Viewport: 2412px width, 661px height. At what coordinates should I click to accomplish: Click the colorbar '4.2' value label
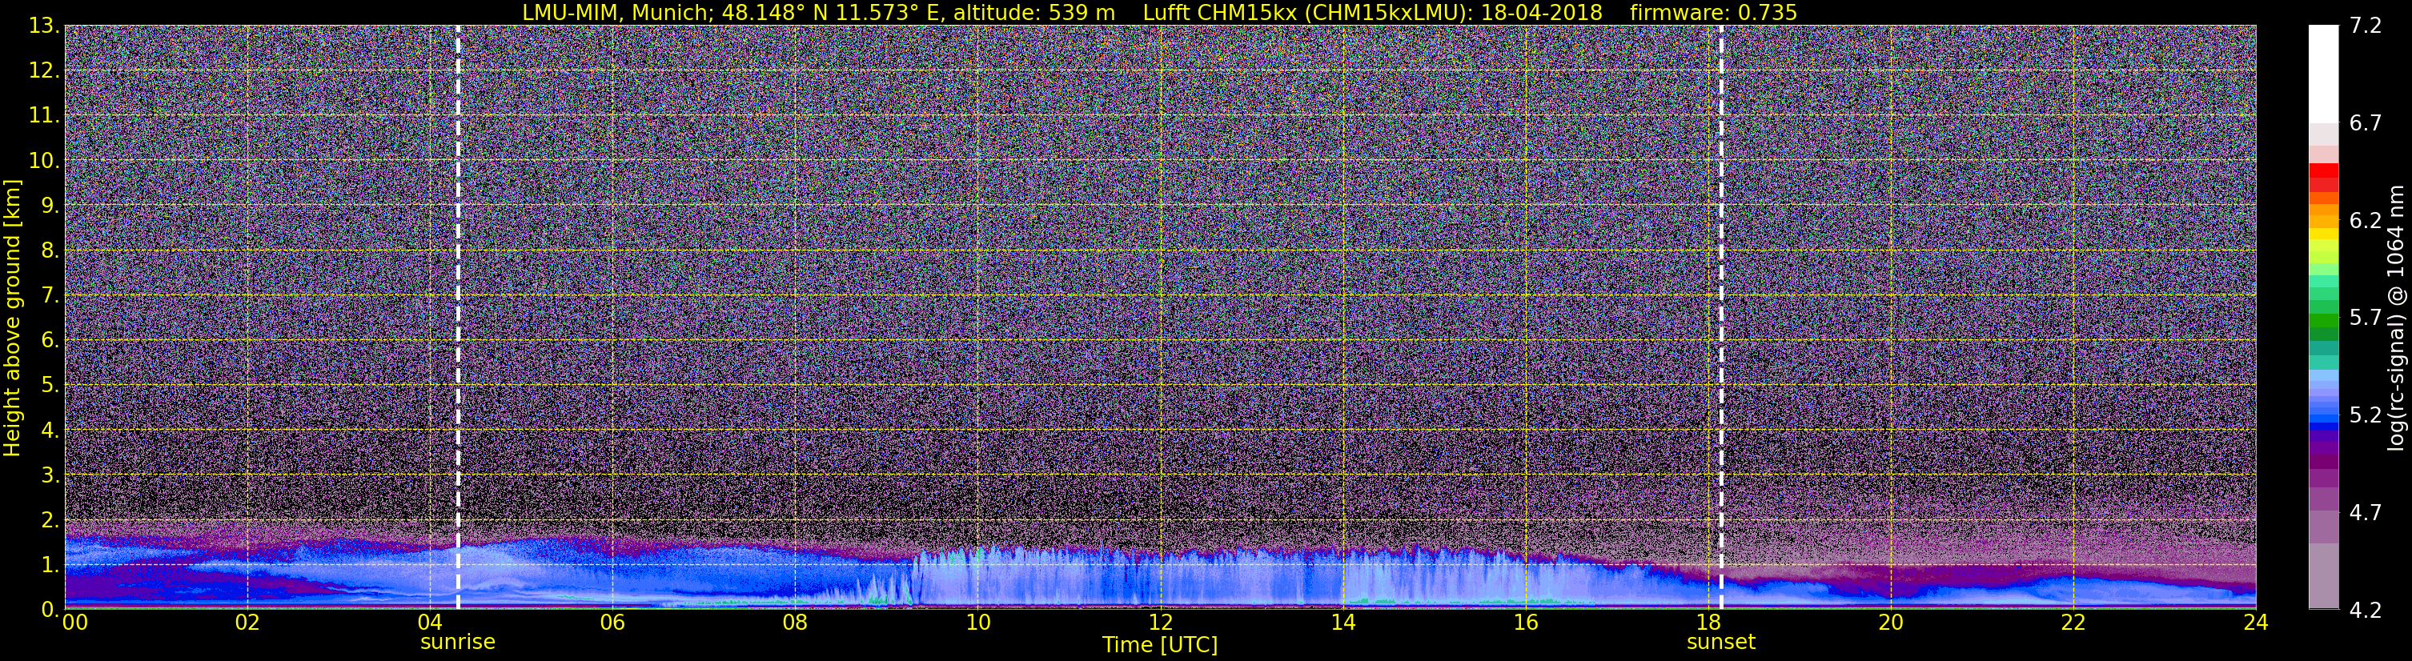[x=2366, y=610]
